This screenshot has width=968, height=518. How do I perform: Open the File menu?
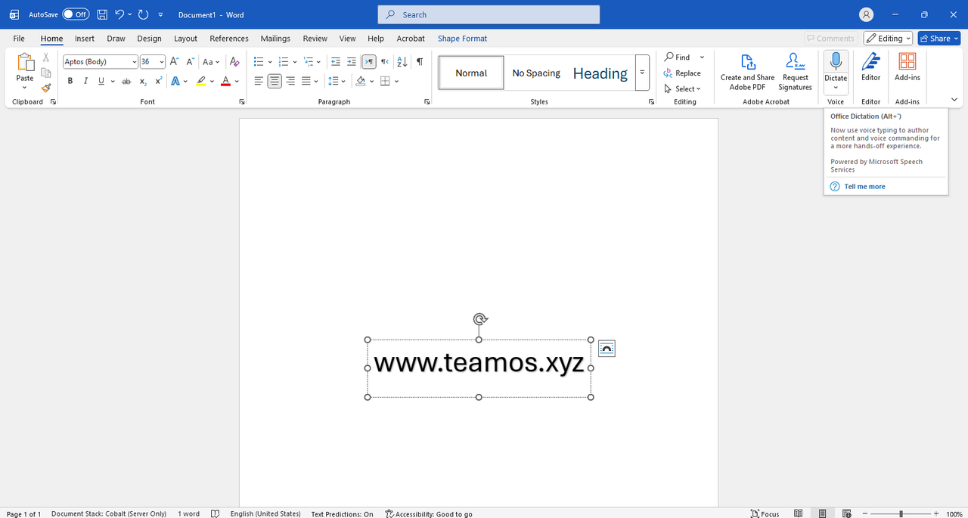pyautogui.click(x=19, y=39)
